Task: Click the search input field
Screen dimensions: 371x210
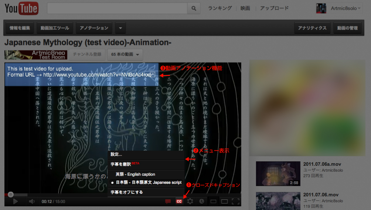Action: [117, 8]
